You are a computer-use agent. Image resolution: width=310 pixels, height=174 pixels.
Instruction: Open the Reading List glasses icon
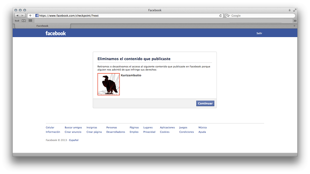(17, 21)
